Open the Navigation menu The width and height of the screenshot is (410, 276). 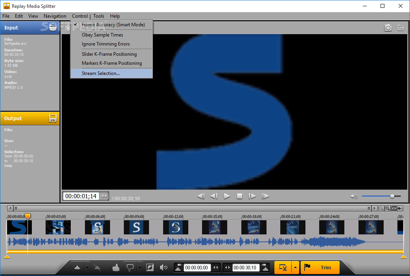pyautogui.click(x=55, y=16)
